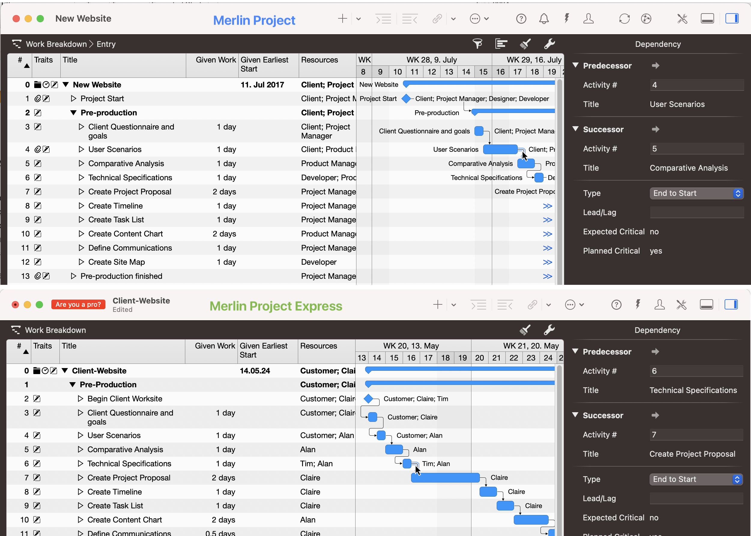Viewport: 751px width, 536px height.
Task: Select the Create Content Chart row in top window
Action: pos(181,234)
